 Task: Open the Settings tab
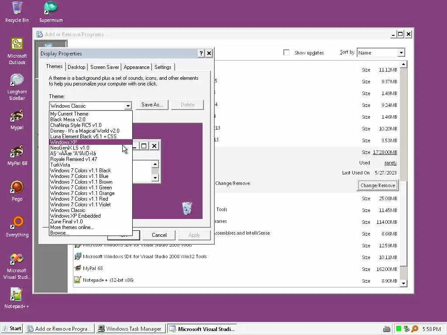click(x=163, y=67)
